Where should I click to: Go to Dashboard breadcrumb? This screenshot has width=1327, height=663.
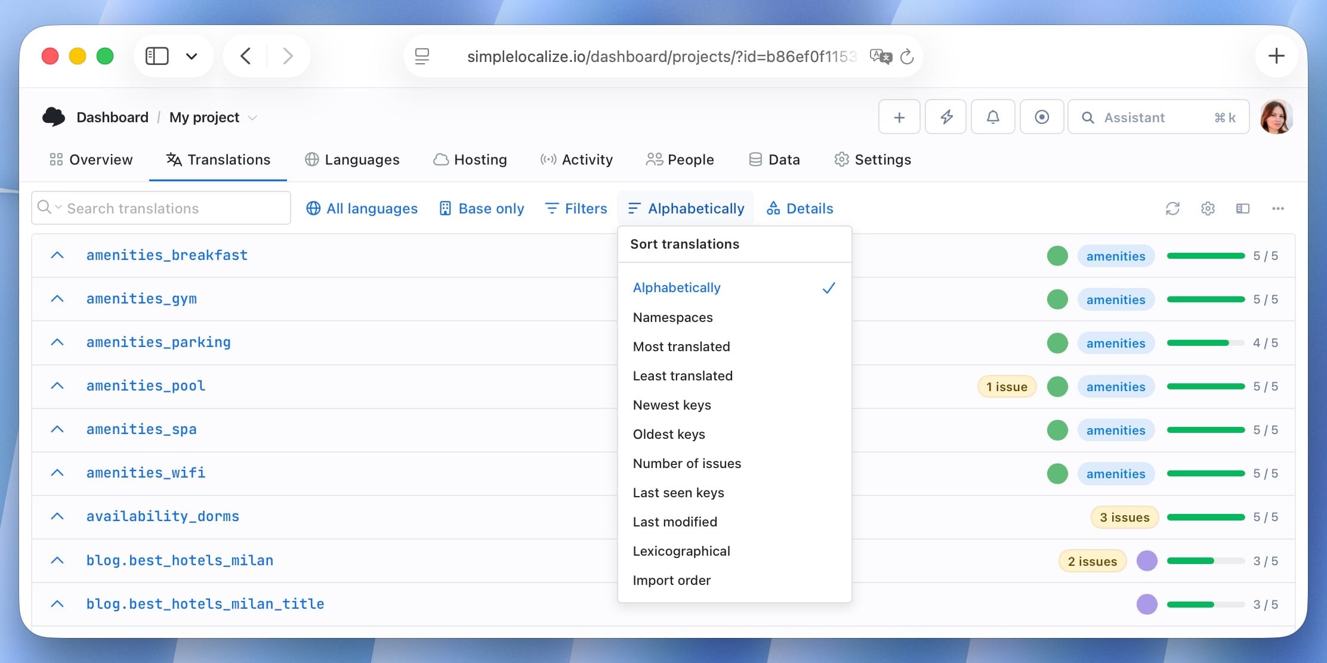[x=112, y=117]
